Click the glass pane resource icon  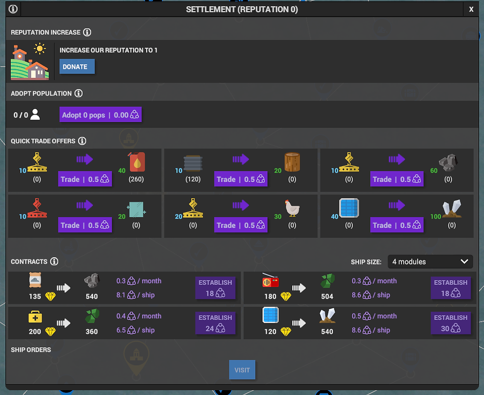click(136, 210)
